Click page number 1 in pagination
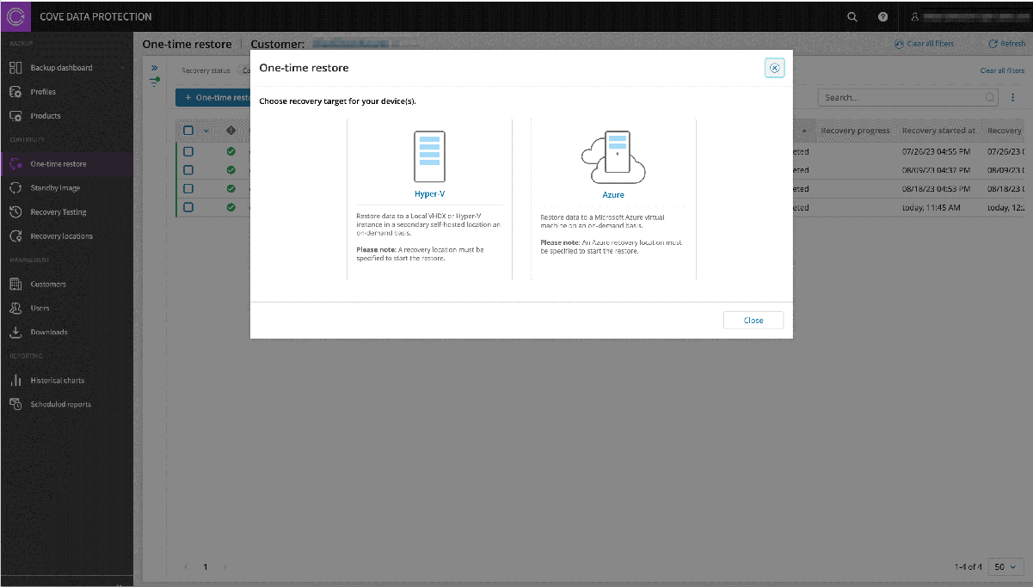Screen dimensions: 1033x587 click(x=206, y=567)
